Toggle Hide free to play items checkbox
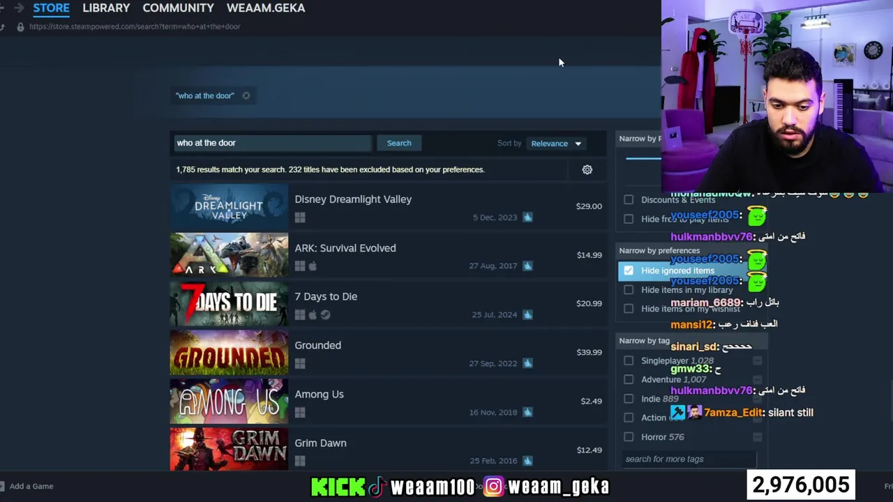 point(629,219)
